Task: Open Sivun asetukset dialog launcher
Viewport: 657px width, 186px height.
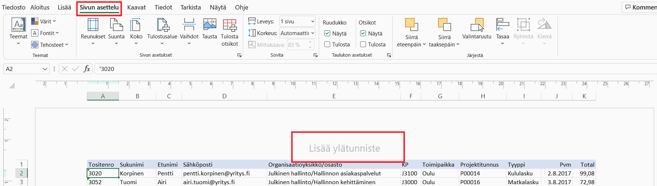Action: [x=239, y=55]
